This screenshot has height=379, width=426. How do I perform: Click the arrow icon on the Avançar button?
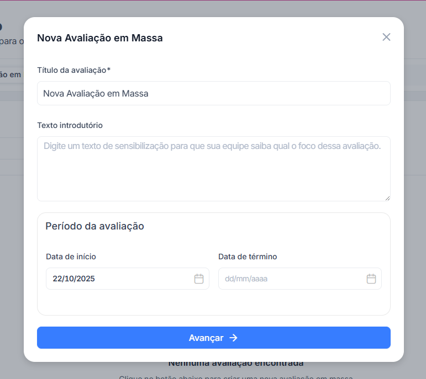(233, 338)
